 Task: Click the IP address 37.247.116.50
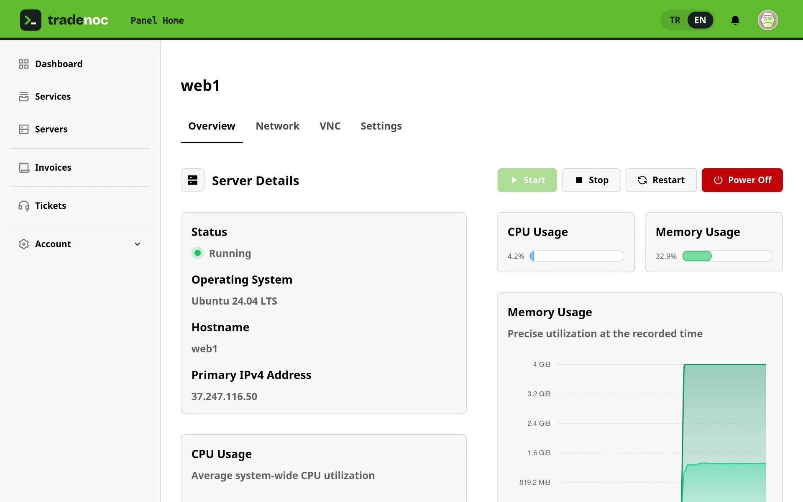[224, 396]
